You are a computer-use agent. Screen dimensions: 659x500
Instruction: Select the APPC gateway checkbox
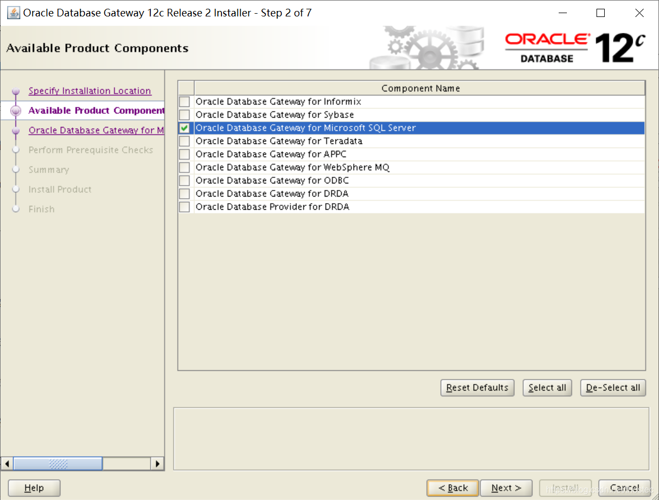(x=185, y=154)
